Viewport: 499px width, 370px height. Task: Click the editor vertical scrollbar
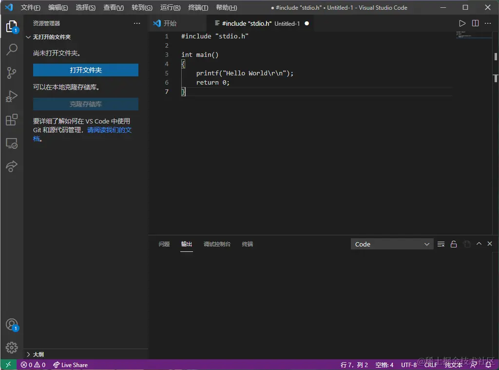496,133
